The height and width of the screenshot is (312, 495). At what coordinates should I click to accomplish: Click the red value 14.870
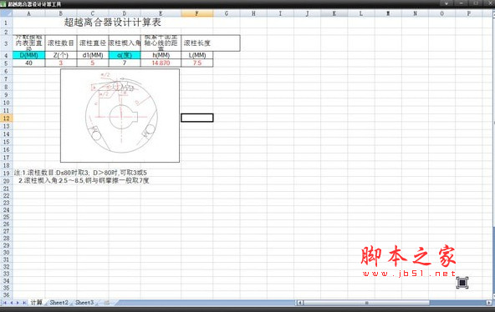tap(161, 63)
